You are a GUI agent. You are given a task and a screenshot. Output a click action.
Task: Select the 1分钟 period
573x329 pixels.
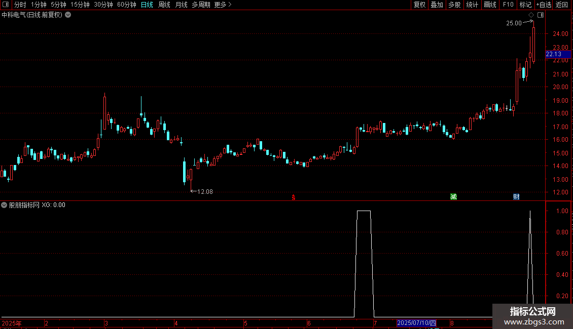(x=39, y=5)
